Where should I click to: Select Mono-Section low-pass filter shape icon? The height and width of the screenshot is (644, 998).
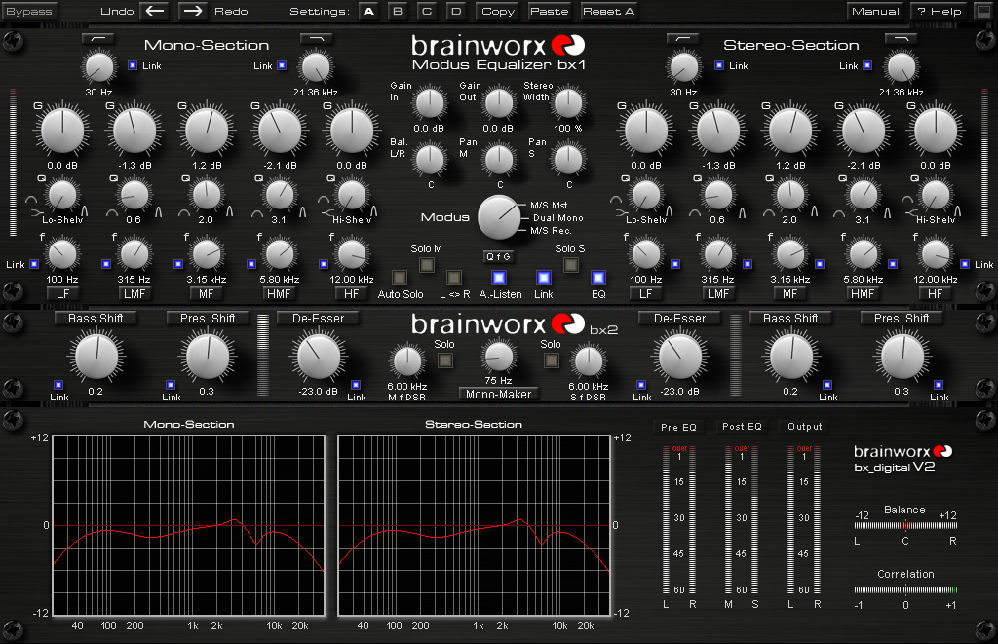coord(317,39)
